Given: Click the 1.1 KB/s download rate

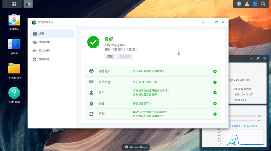Looking at the screenshot, I should pos(250,126).
